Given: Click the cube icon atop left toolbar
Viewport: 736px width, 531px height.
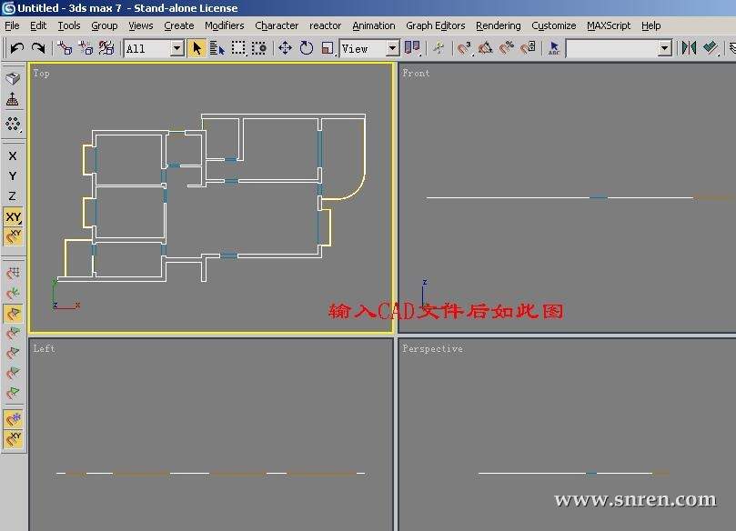Looking at the screenshot, I should 13,78.
